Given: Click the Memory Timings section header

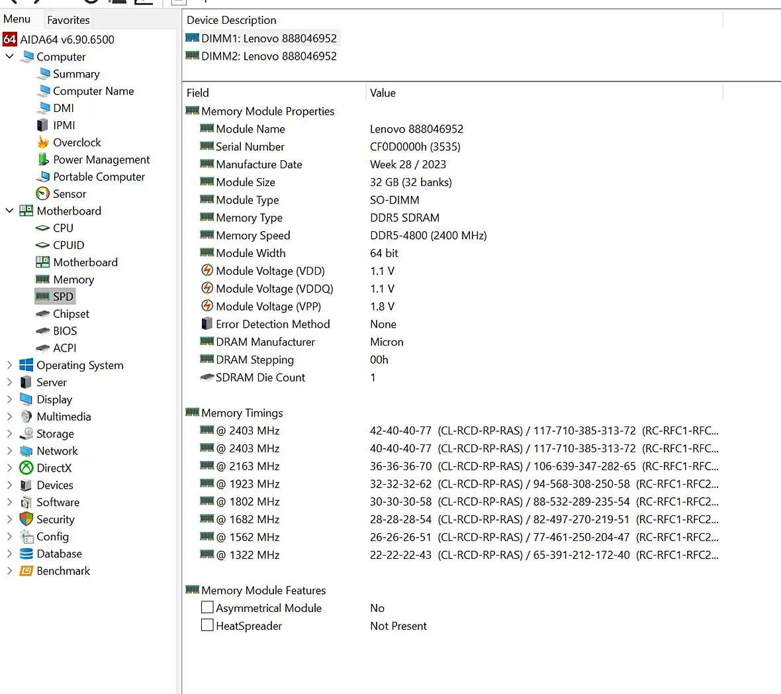Looking at the screenshot, I should point(242,413).
